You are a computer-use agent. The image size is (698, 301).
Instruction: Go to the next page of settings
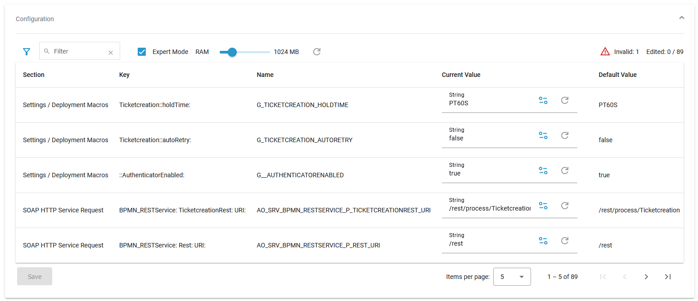[646, 276]
